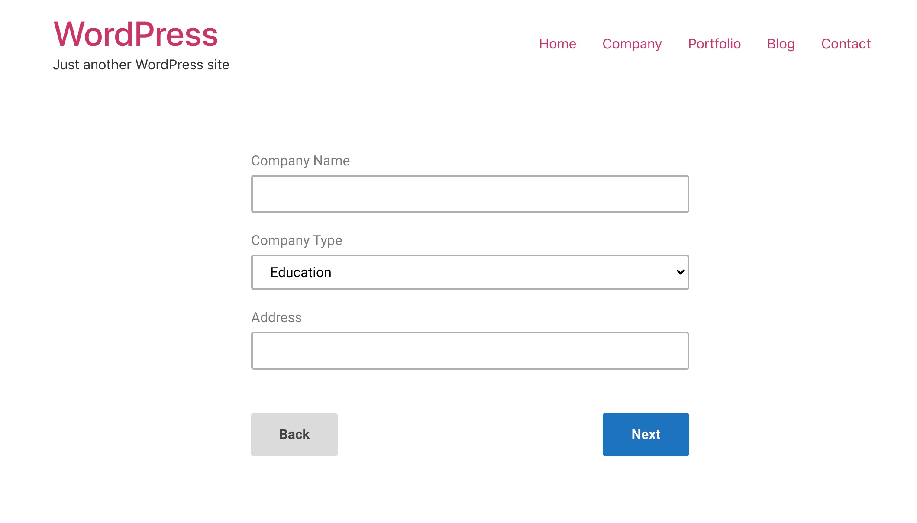Image resolution: width=917 pixels, height=523 pixels.
Task: Click the Company Name input field
Action: pyautogui.click(x=470, y=194)
